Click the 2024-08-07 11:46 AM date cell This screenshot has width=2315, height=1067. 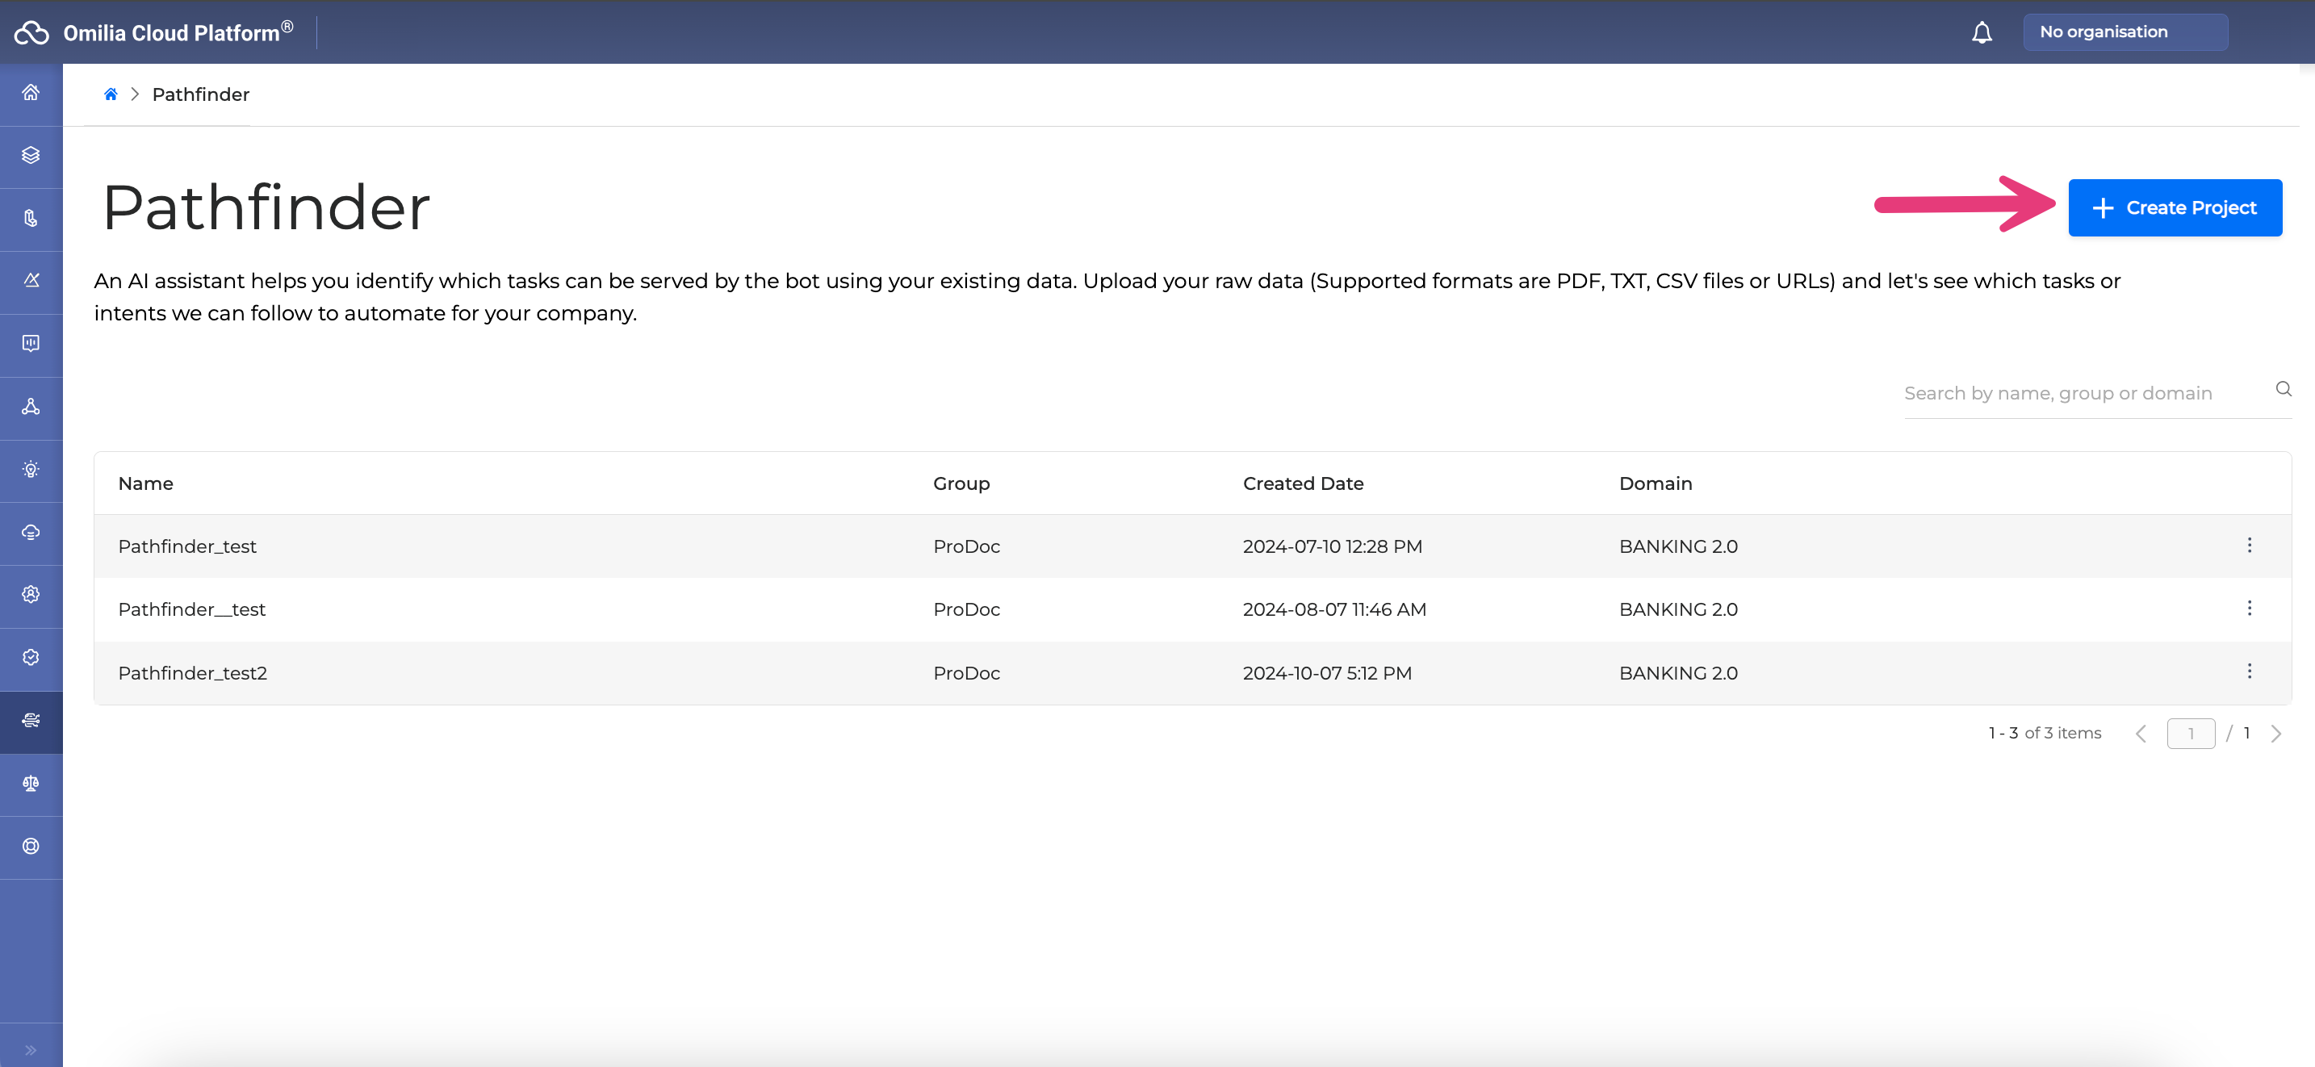click(x=1333, y=609)
